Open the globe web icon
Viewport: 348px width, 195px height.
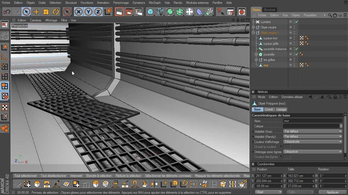coord(241,12)
